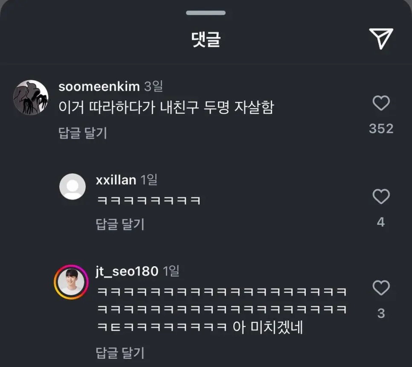
Task: Tap xxillan's default gray avatar
Action: [73, 187]
